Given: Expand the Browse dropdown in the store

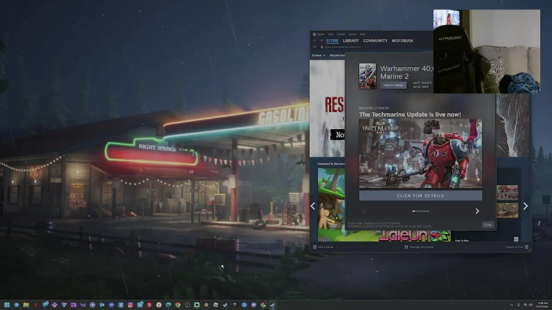Looking at the screenshot, I should click(318, 55).
